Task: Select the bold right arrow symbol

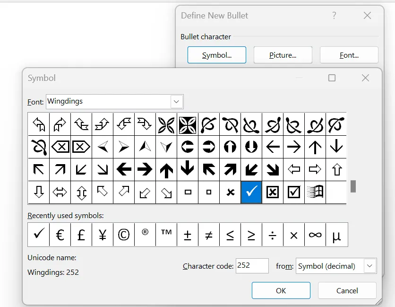Action: (145, 169)
